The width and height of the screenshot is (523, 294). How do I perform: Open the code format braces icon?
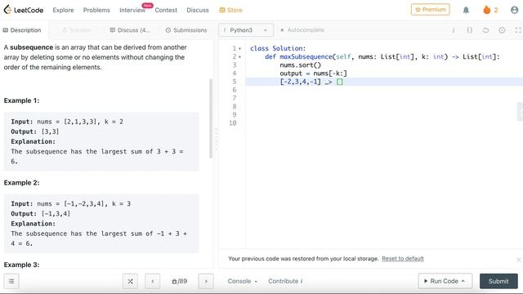(470, 30)
